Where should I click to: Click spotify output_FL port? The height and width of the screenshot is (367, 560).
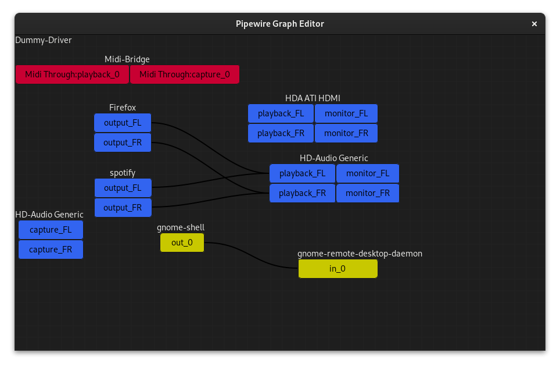click(123, 188)
